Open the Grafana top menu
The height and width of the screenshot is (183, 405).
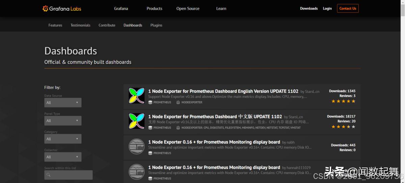121,8
